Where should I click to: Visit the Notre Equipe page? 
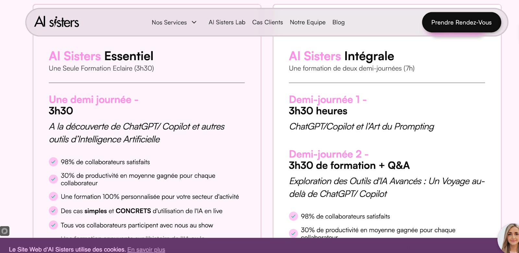point(308,22)
